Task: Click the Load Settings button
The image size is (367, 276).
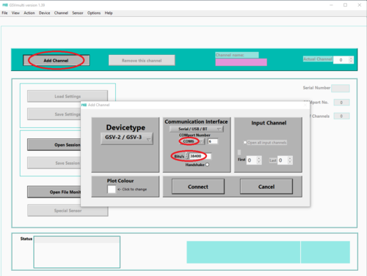Action: [x=68, y=96]
